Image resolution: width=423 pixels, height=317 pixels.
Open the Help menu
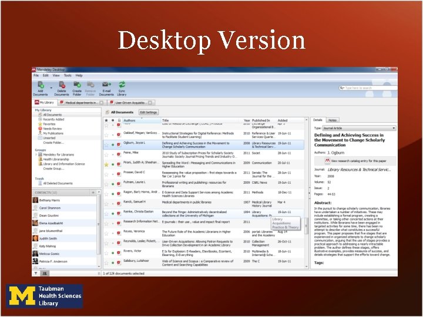click(79, 76)
